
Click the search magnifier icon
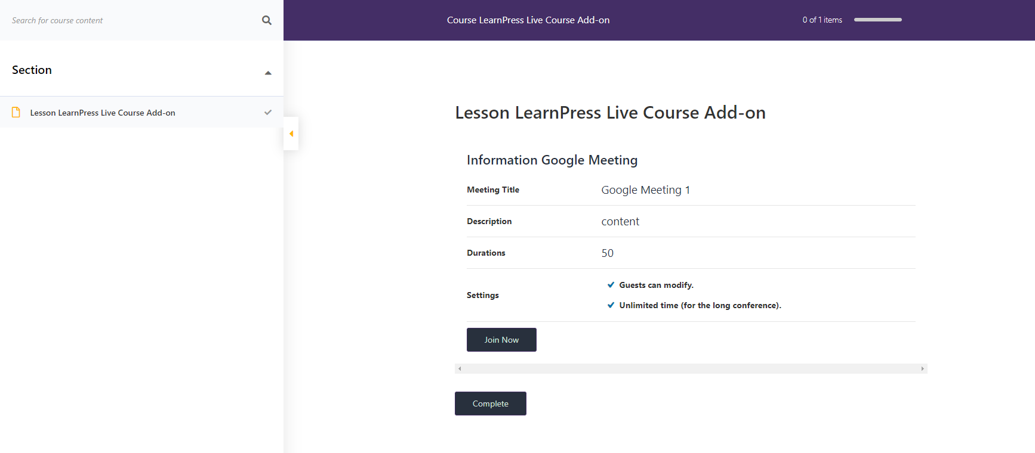pyautogui.click(x=267, y=20)
